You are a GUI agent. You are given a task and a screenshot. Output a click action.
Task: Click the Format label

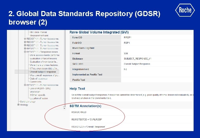coord(76,53)
